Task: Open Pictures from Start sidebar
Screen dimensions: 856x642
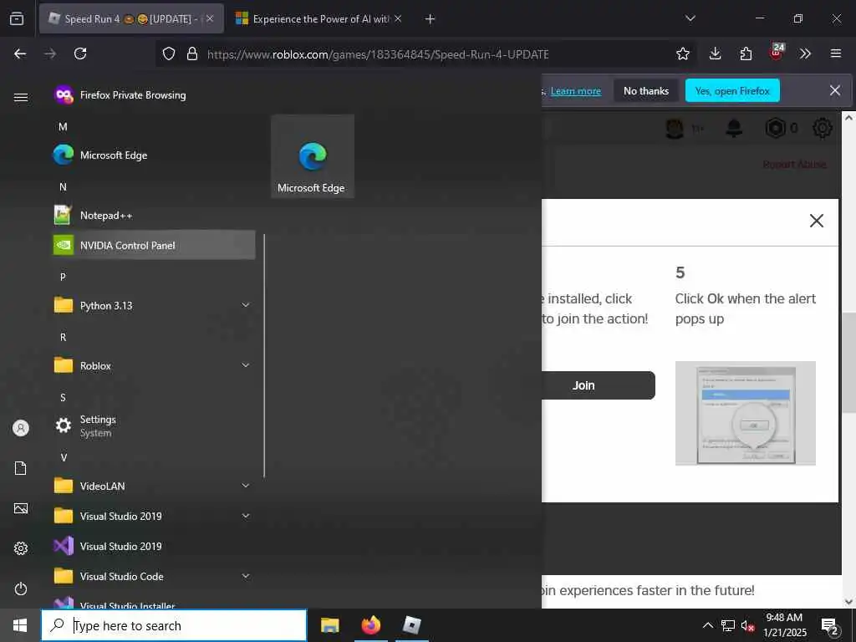Action: pyautogui.click(x=21, y=508)
